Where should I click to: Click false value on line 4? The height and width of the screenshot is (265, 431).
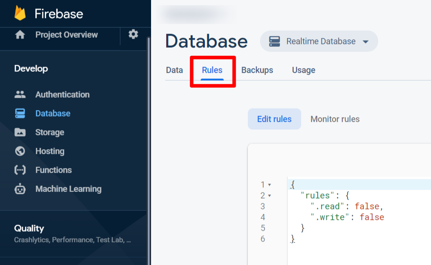[372, 217]
